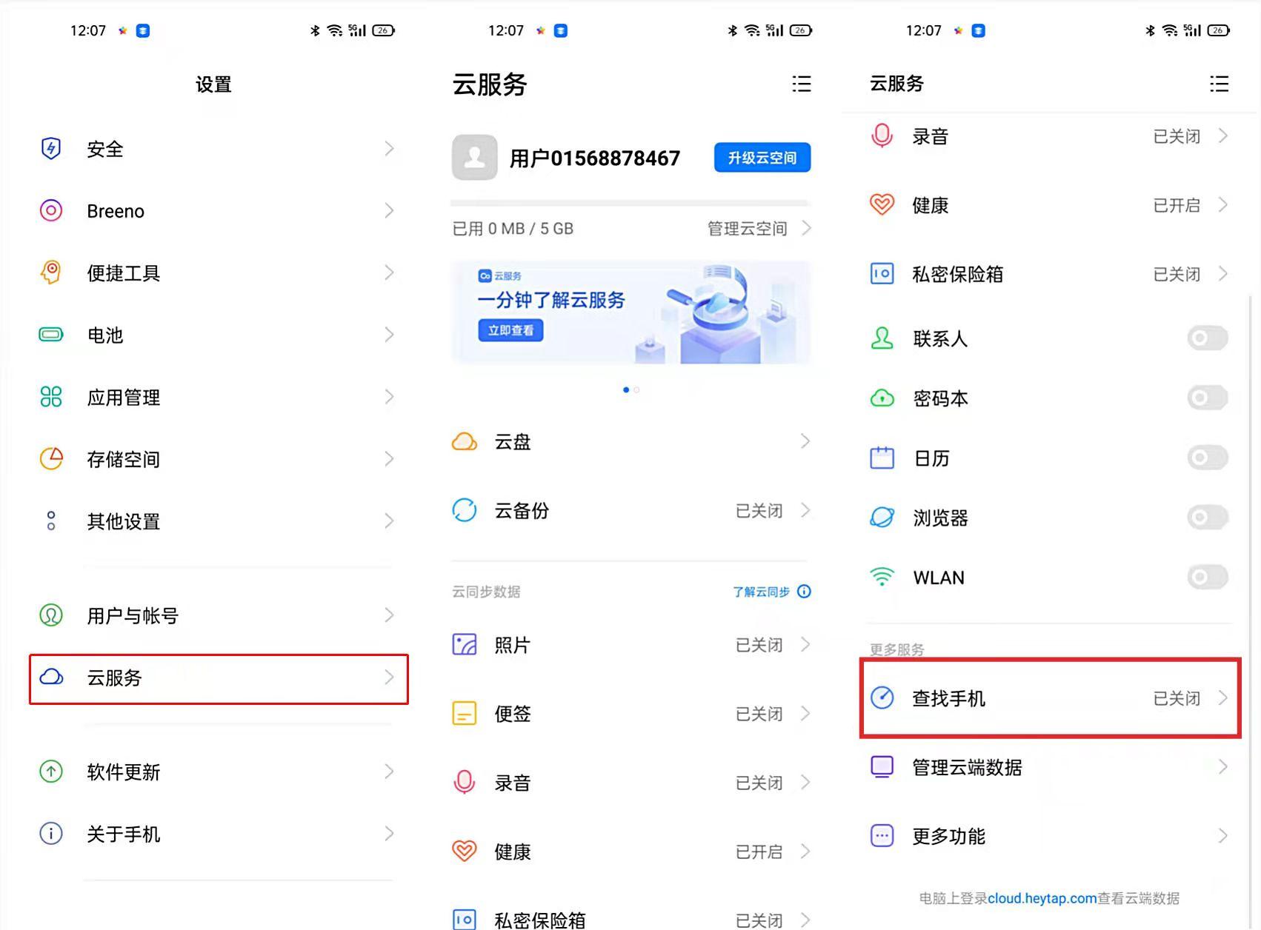Toggle 联系人 (Contacts) sync switch
Viewport: 1261px width, 930px height.
tap(1206, 338)
